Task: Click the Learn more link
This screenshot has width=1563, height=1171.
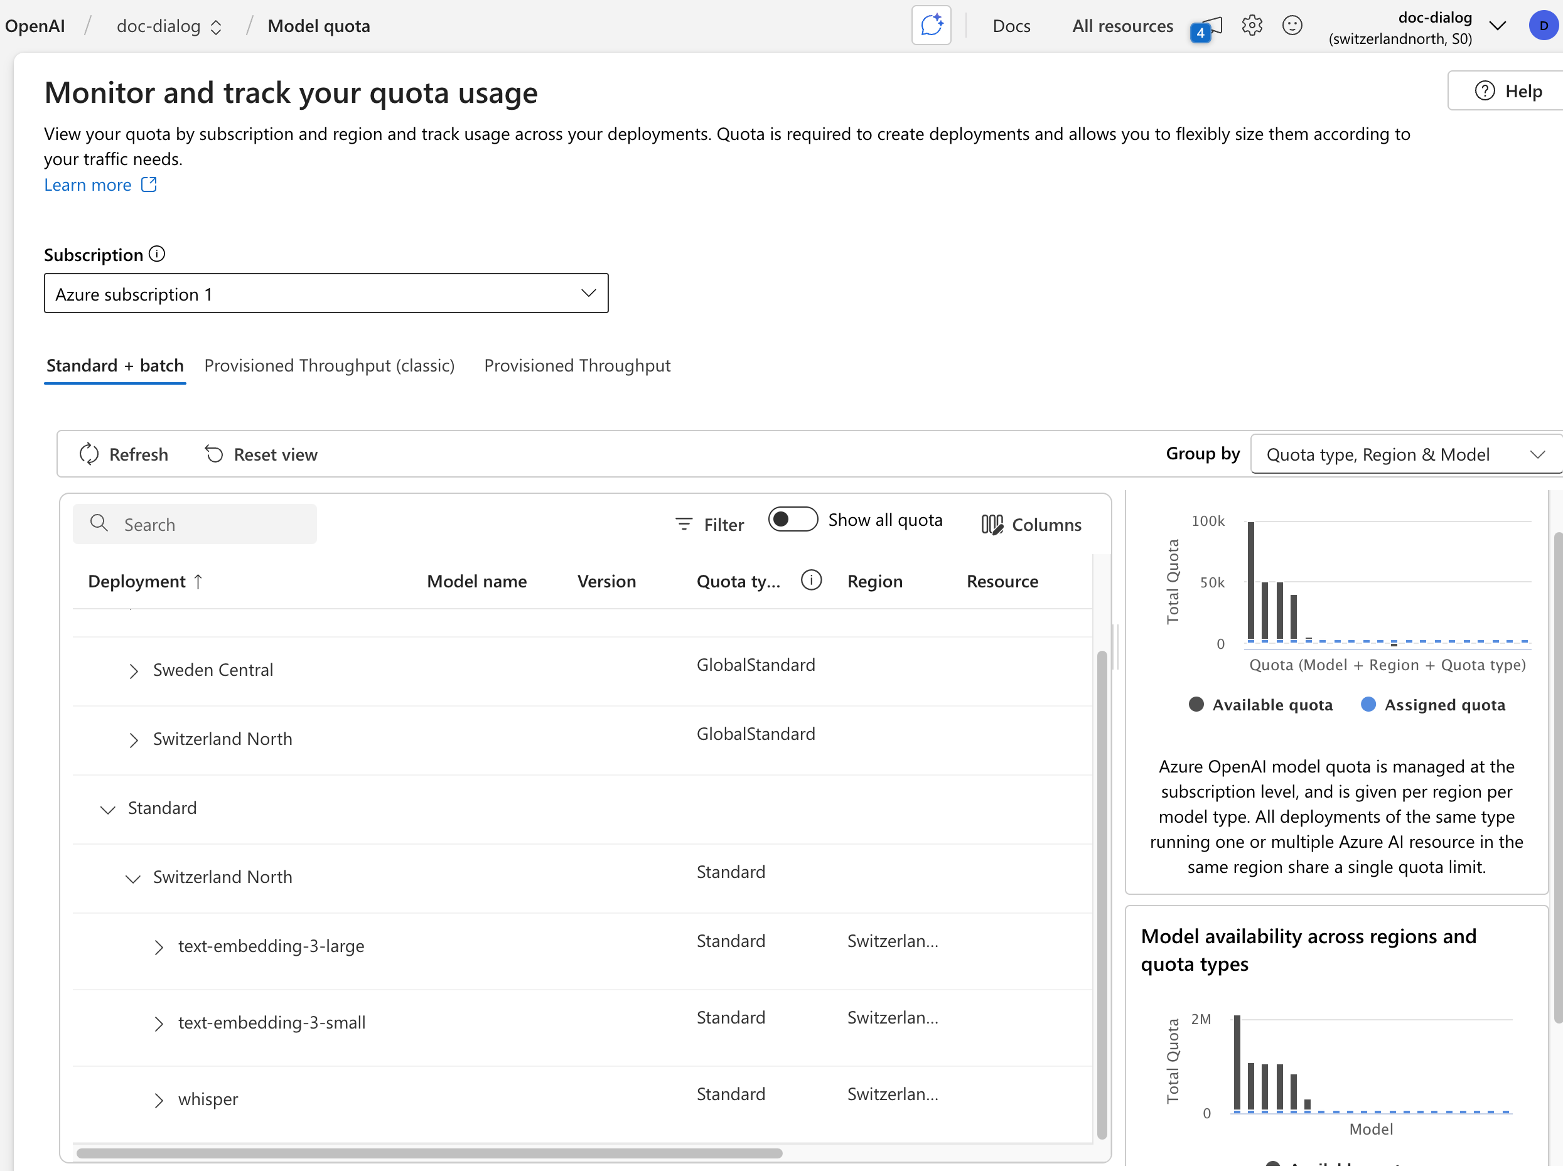Action: (88, 185)
